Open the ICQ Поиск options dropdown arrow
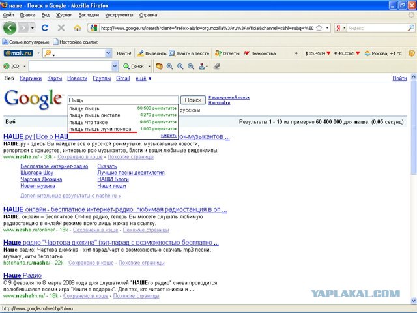The image size is (417, 313). tap(149, 67)
